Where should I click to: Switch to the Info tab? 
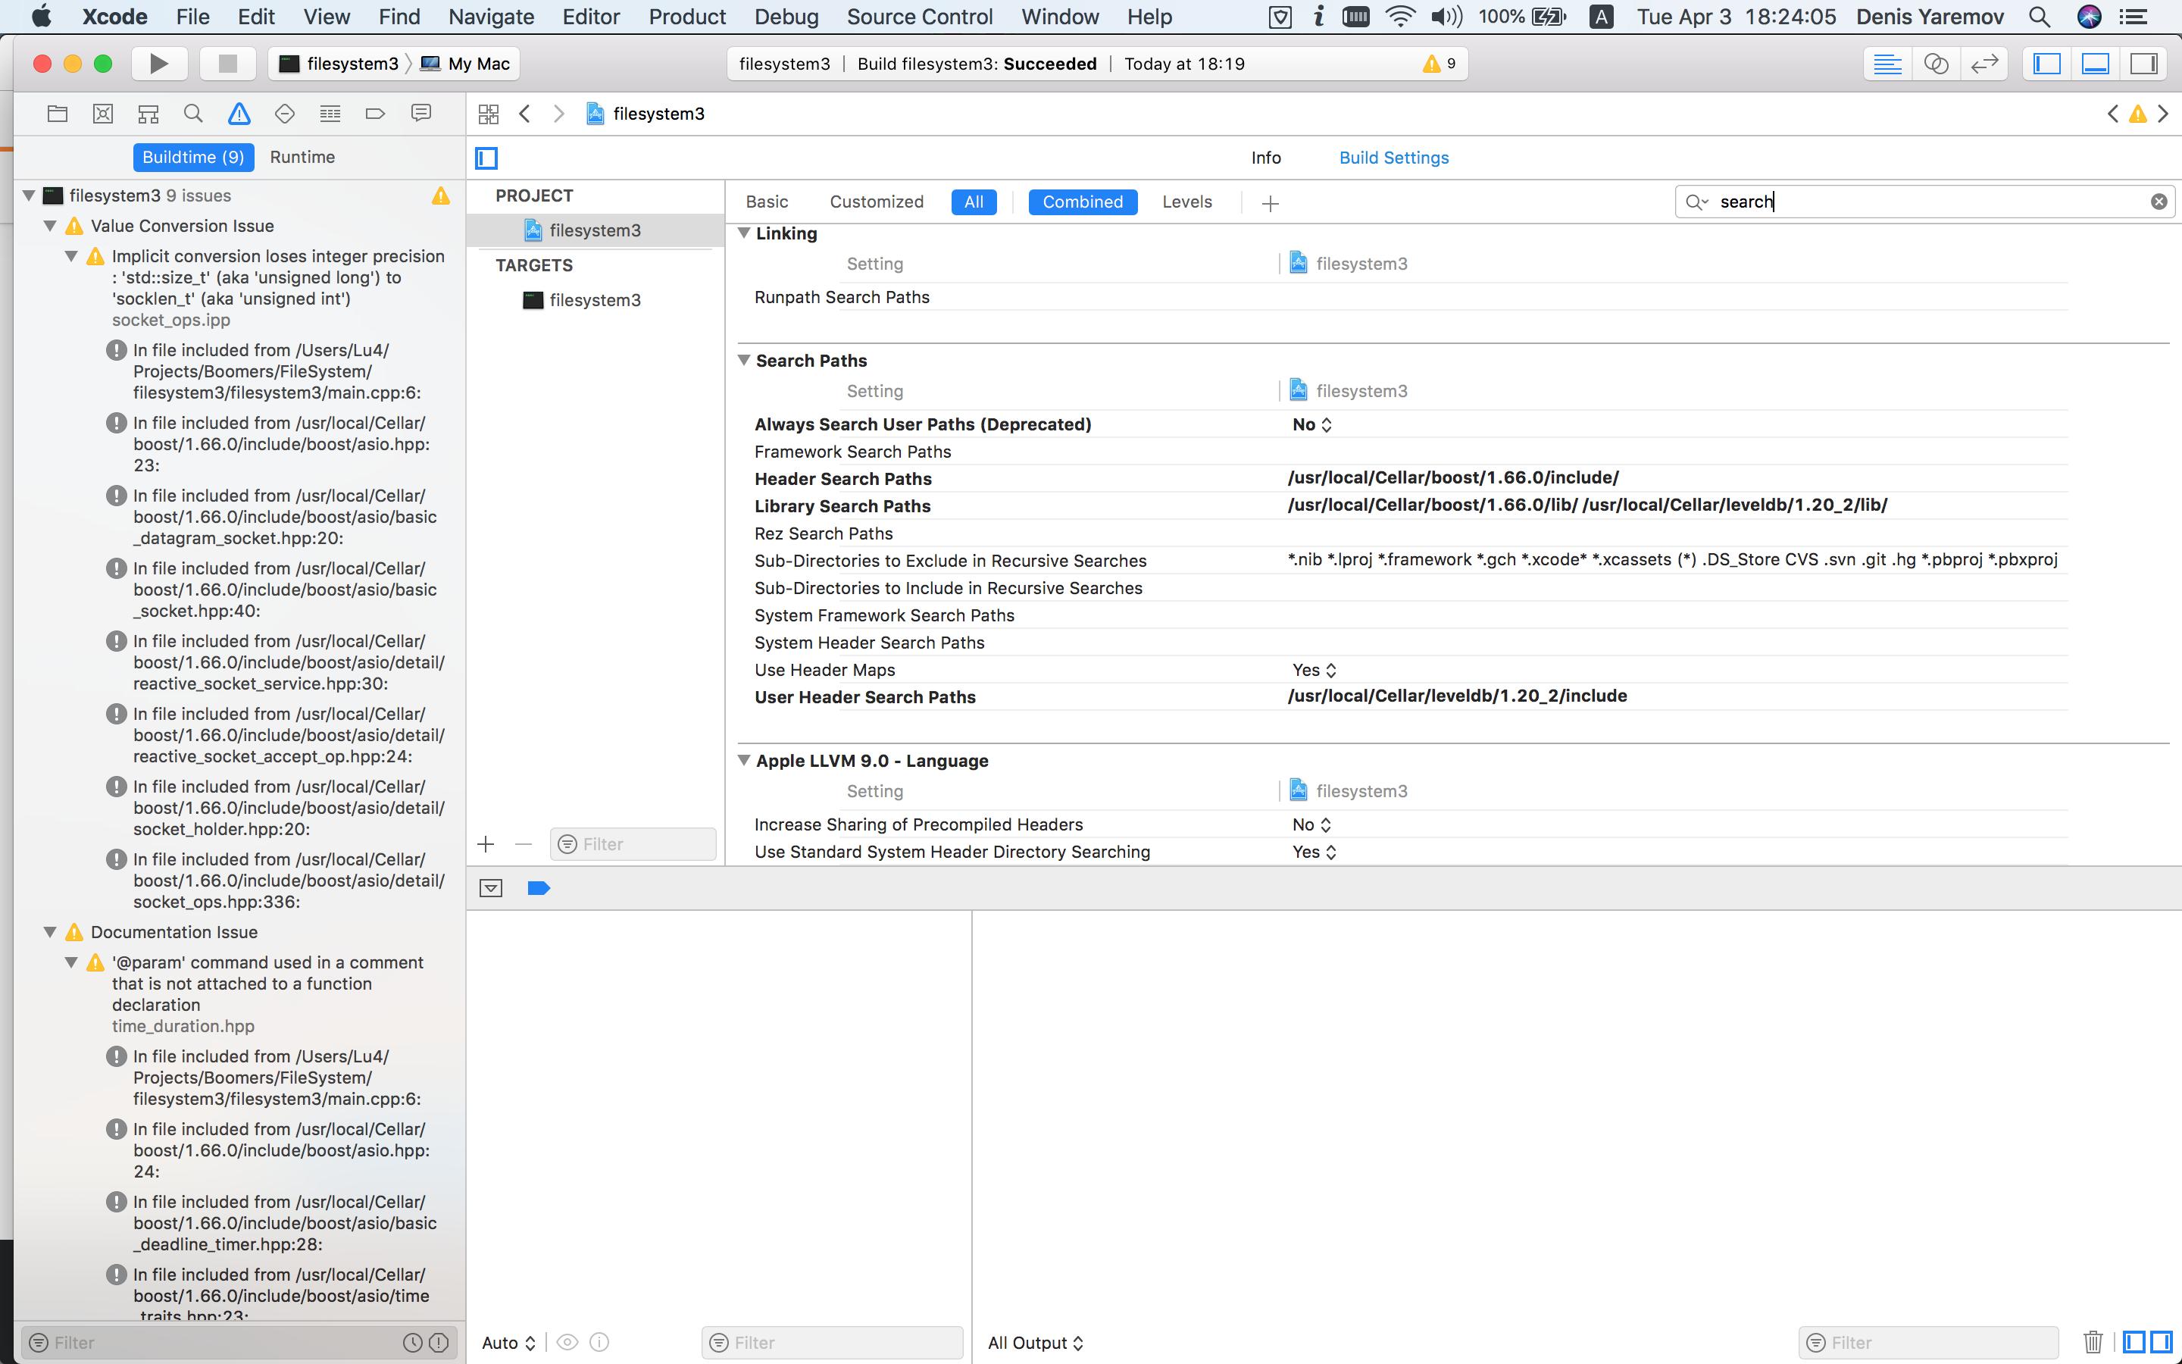pyautogui.click(x=1265, y=158)
